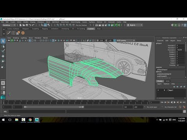Image resolution: width=187 pixels, height=140 pixels.
Task: Click the Play forwards button
Action: 175,102
